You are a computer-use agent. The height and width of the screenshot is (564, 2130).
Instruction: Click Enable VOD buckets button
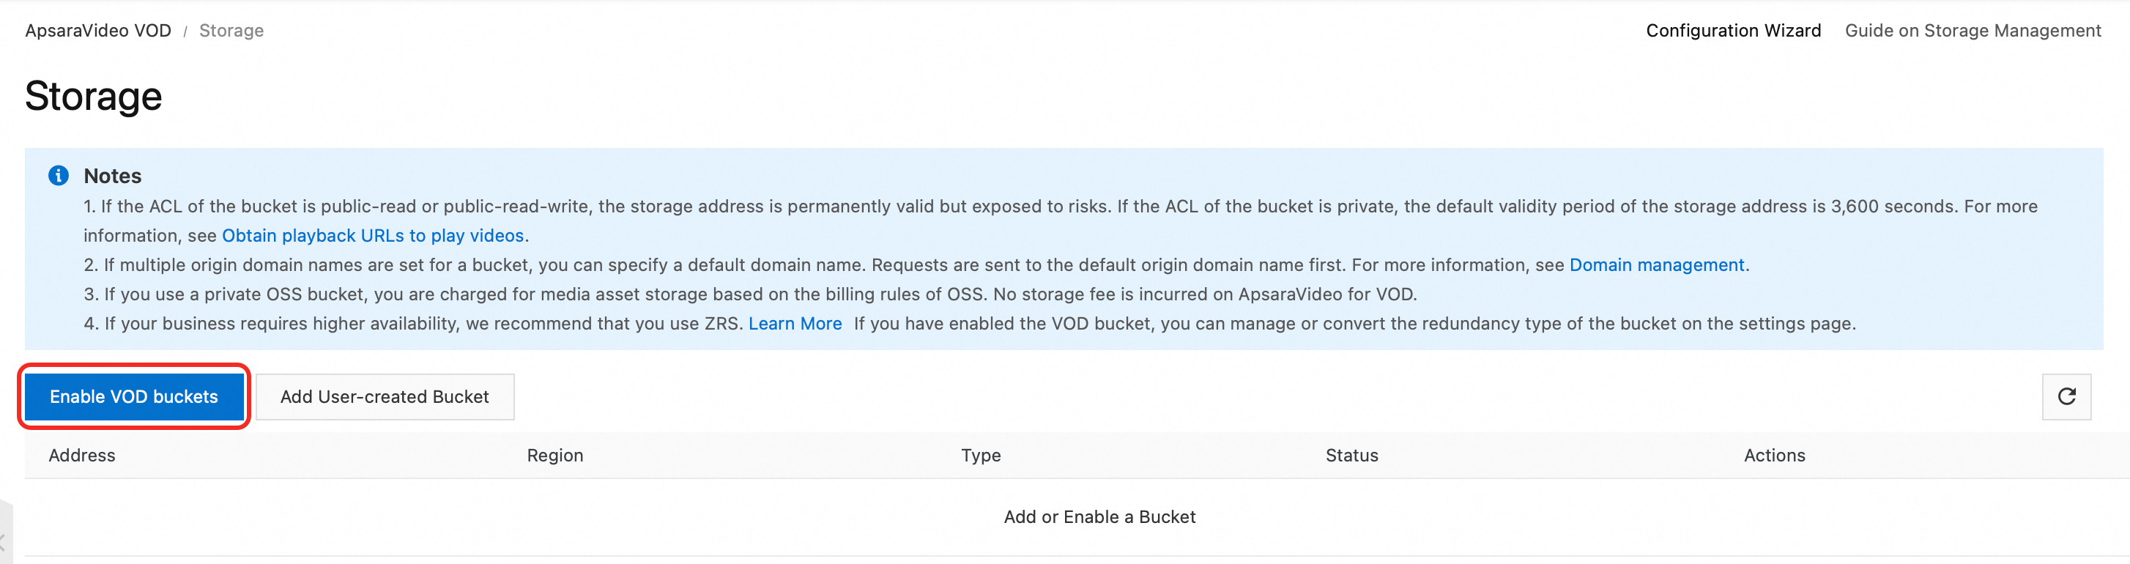[134, 397]
